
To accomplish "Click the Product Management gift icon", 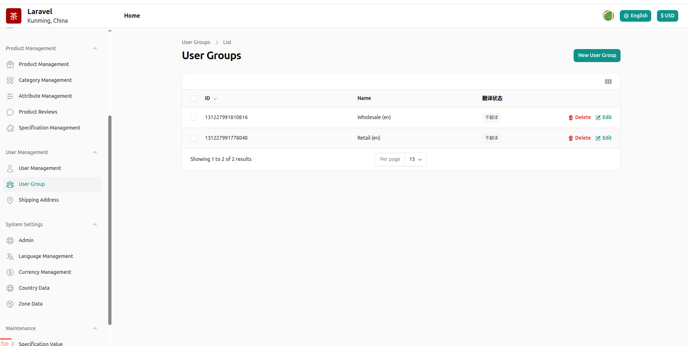I will tap(10, 65).
